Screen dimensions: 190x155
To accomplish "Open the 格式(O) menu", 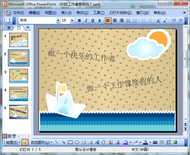I will (82, 13).
